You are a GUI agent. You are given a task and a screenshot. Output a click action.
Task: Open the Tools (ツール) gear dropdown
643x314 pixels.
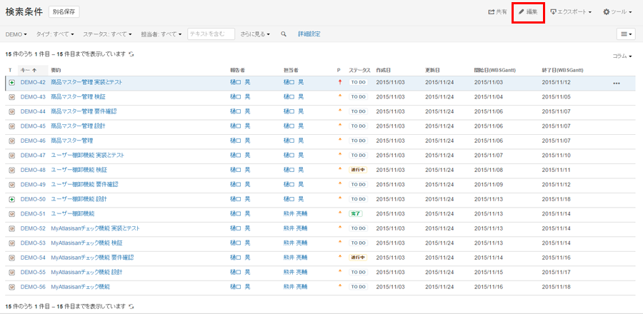(x=617, y=12)
